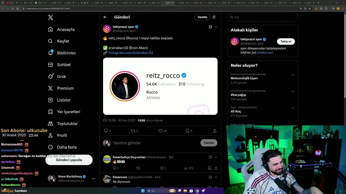Like Fenerbahçe Duyumları comment

tap(162, 168)
